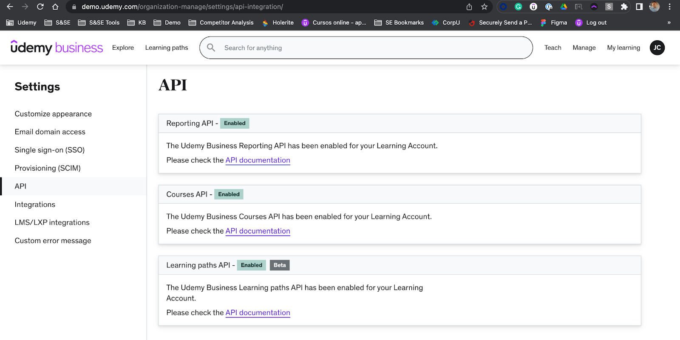The image size is (680, 340).
Task: Open Custom error message settings
Action: click(53, 241)
